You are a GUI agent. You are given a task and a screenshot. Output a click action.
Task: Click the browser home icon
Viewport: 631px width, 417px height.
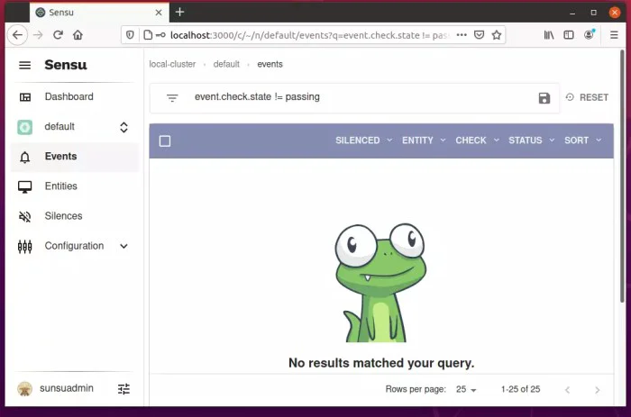coord(78,35)
